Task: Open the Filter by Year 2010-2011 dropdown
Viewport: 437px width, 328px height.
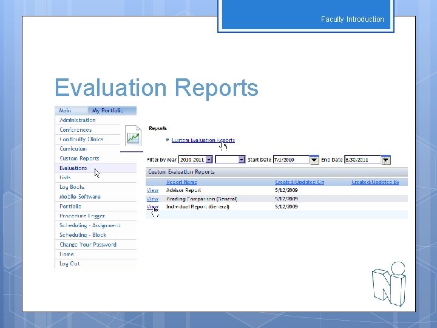Action: click(195, 160)
